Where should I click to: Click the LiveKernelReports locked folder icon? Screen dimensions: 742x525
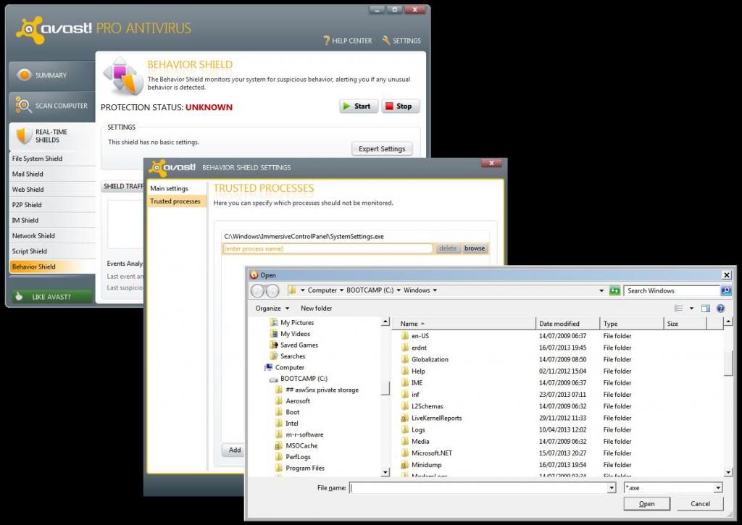pyautogui.click(x=404, y=418)
